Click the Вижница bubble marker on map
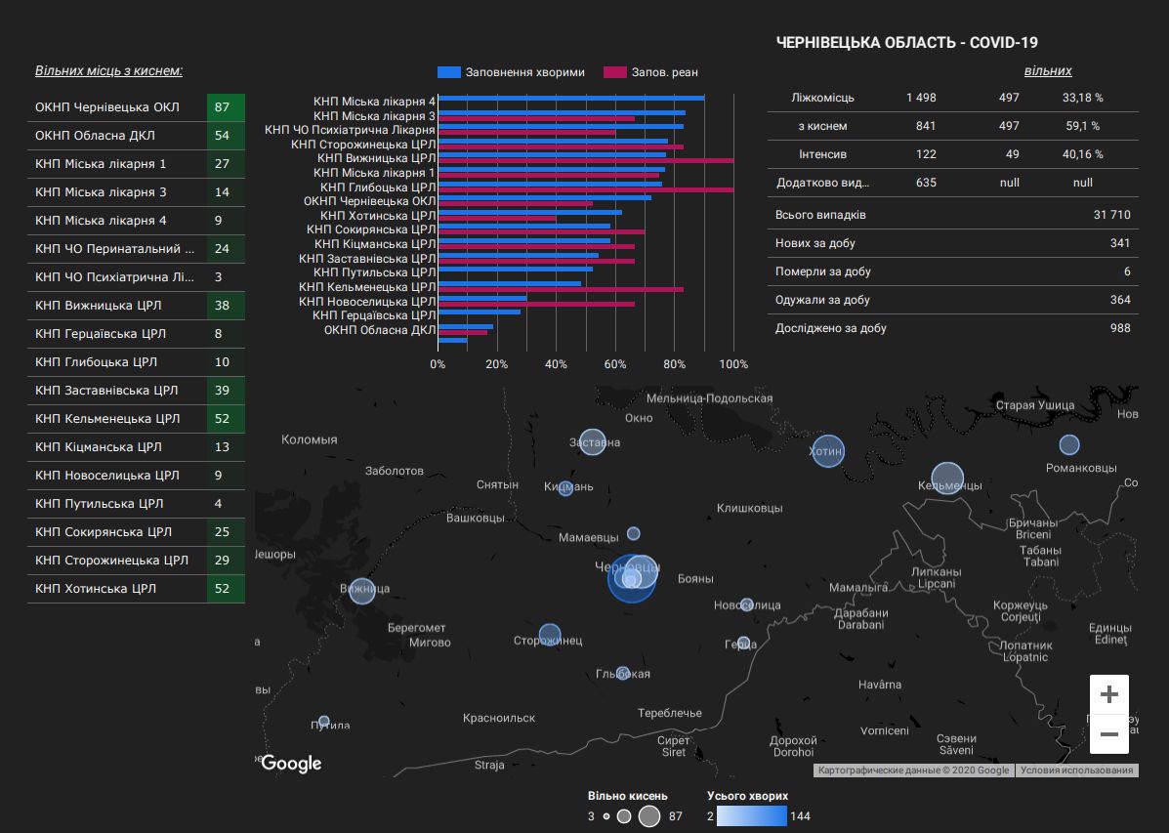 [x=362, y=590]
